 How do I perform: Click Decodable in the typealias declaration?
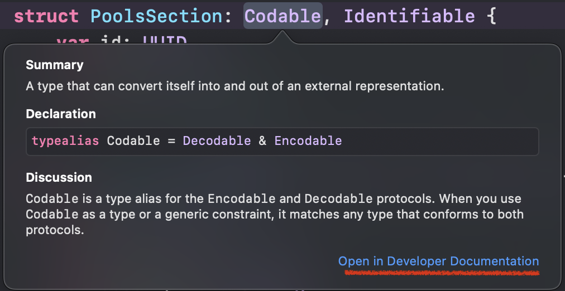[217, 140]
